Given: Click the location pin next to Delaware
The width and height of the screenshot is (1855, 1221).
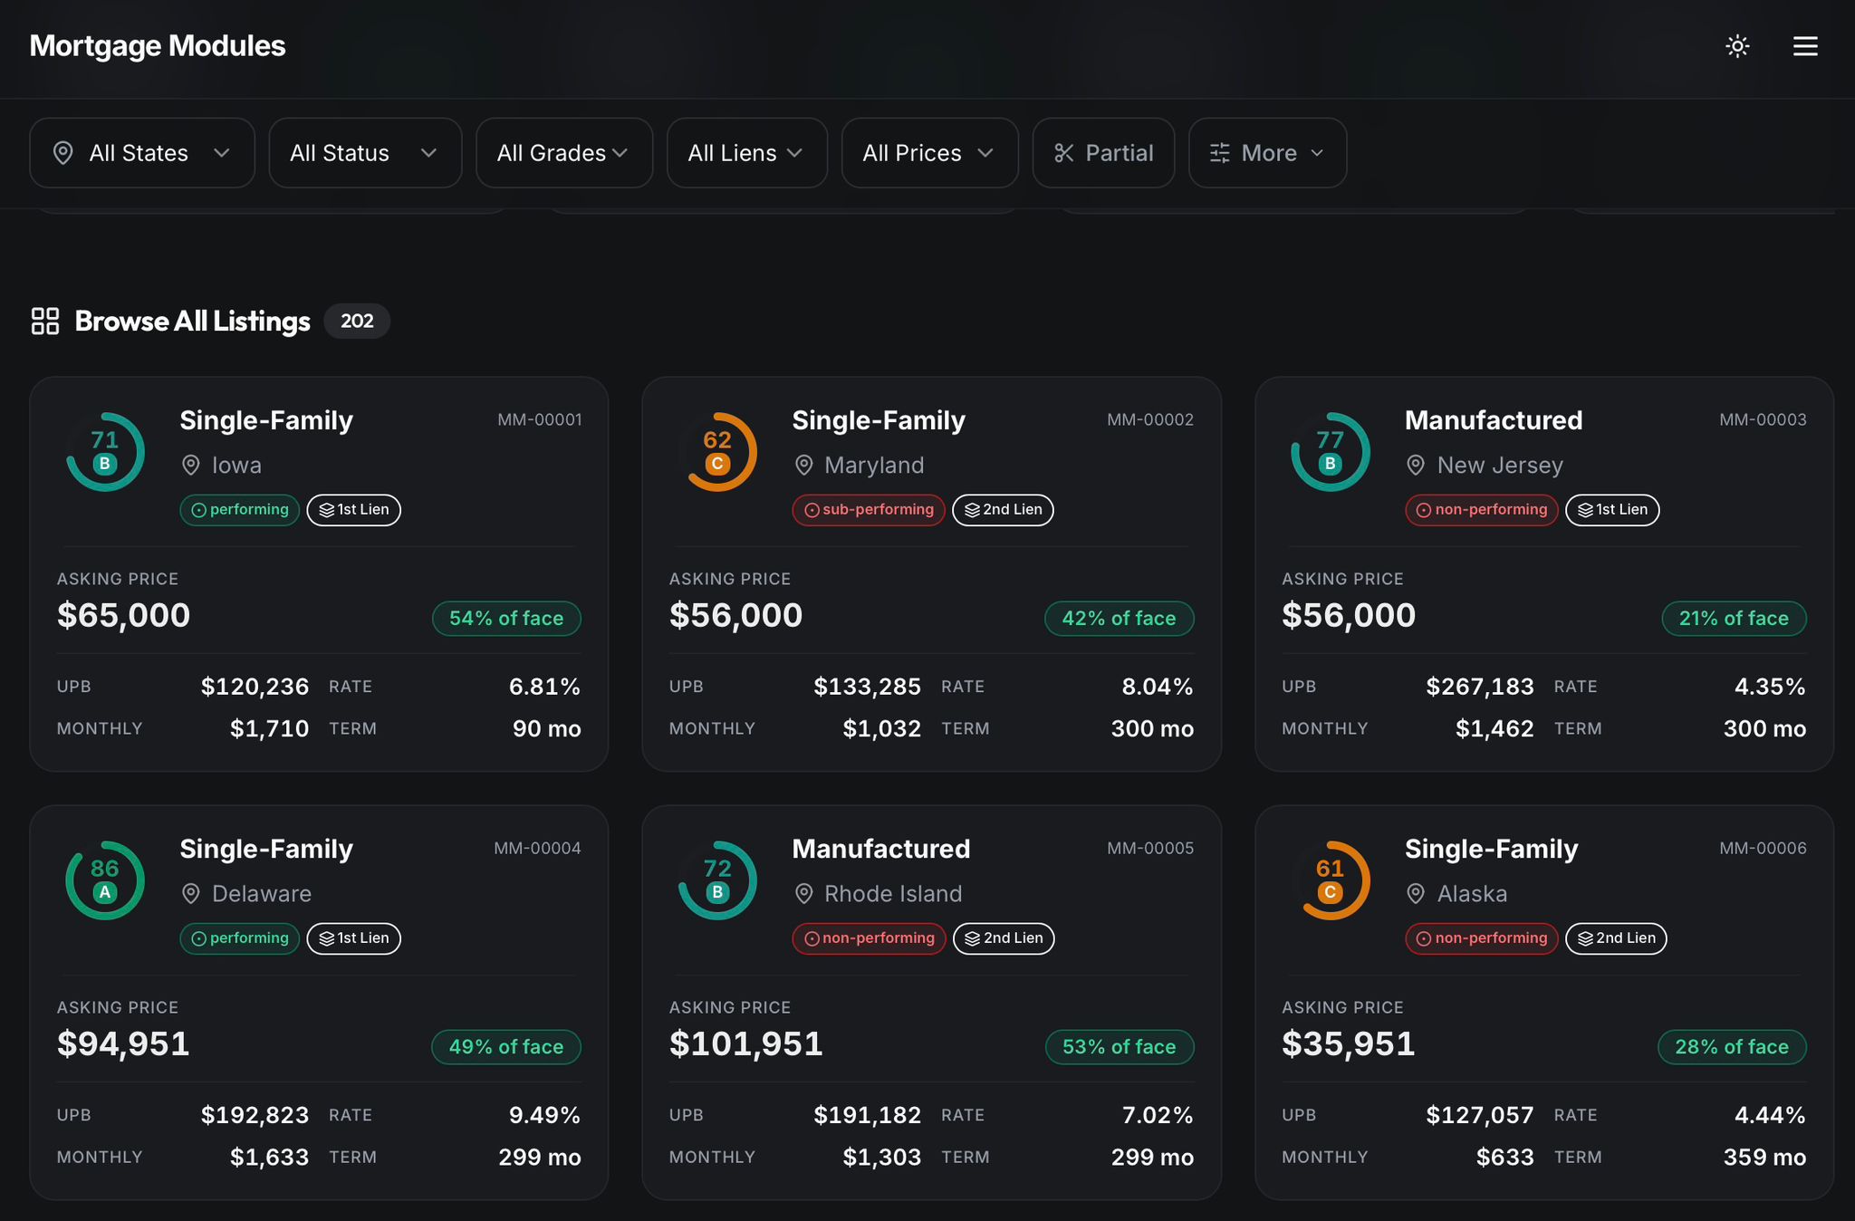Looking at the screenshot, I should [191, 894].
